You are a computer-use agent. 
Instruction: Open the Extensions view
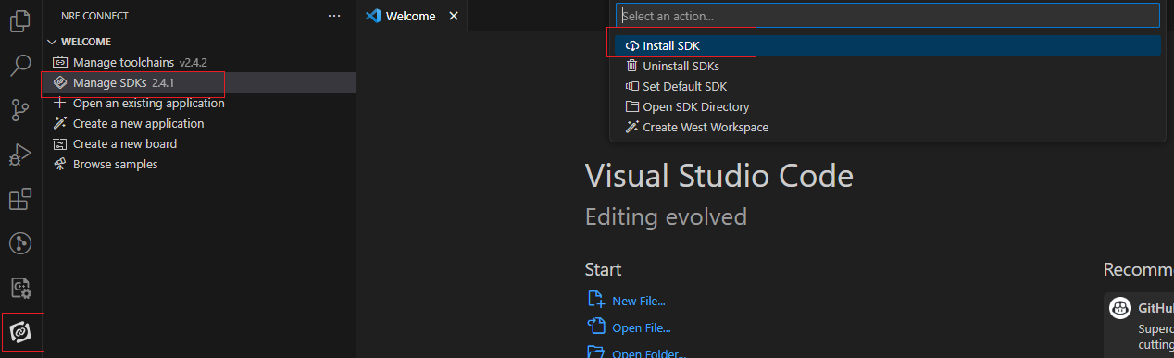click(x=20, y=199)
